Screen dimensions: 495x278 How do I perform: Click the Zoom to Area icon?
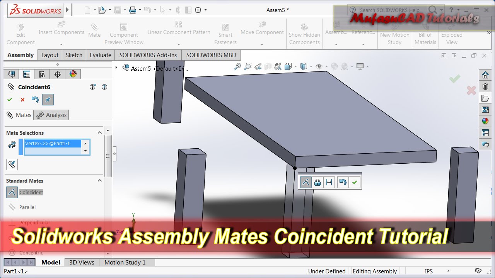click(248, 66)
